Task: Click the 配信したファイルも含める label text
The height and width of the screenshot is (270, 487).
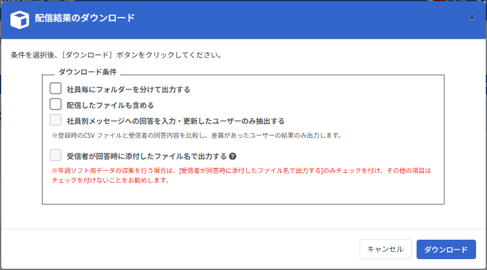Action: tap(110, 105)
